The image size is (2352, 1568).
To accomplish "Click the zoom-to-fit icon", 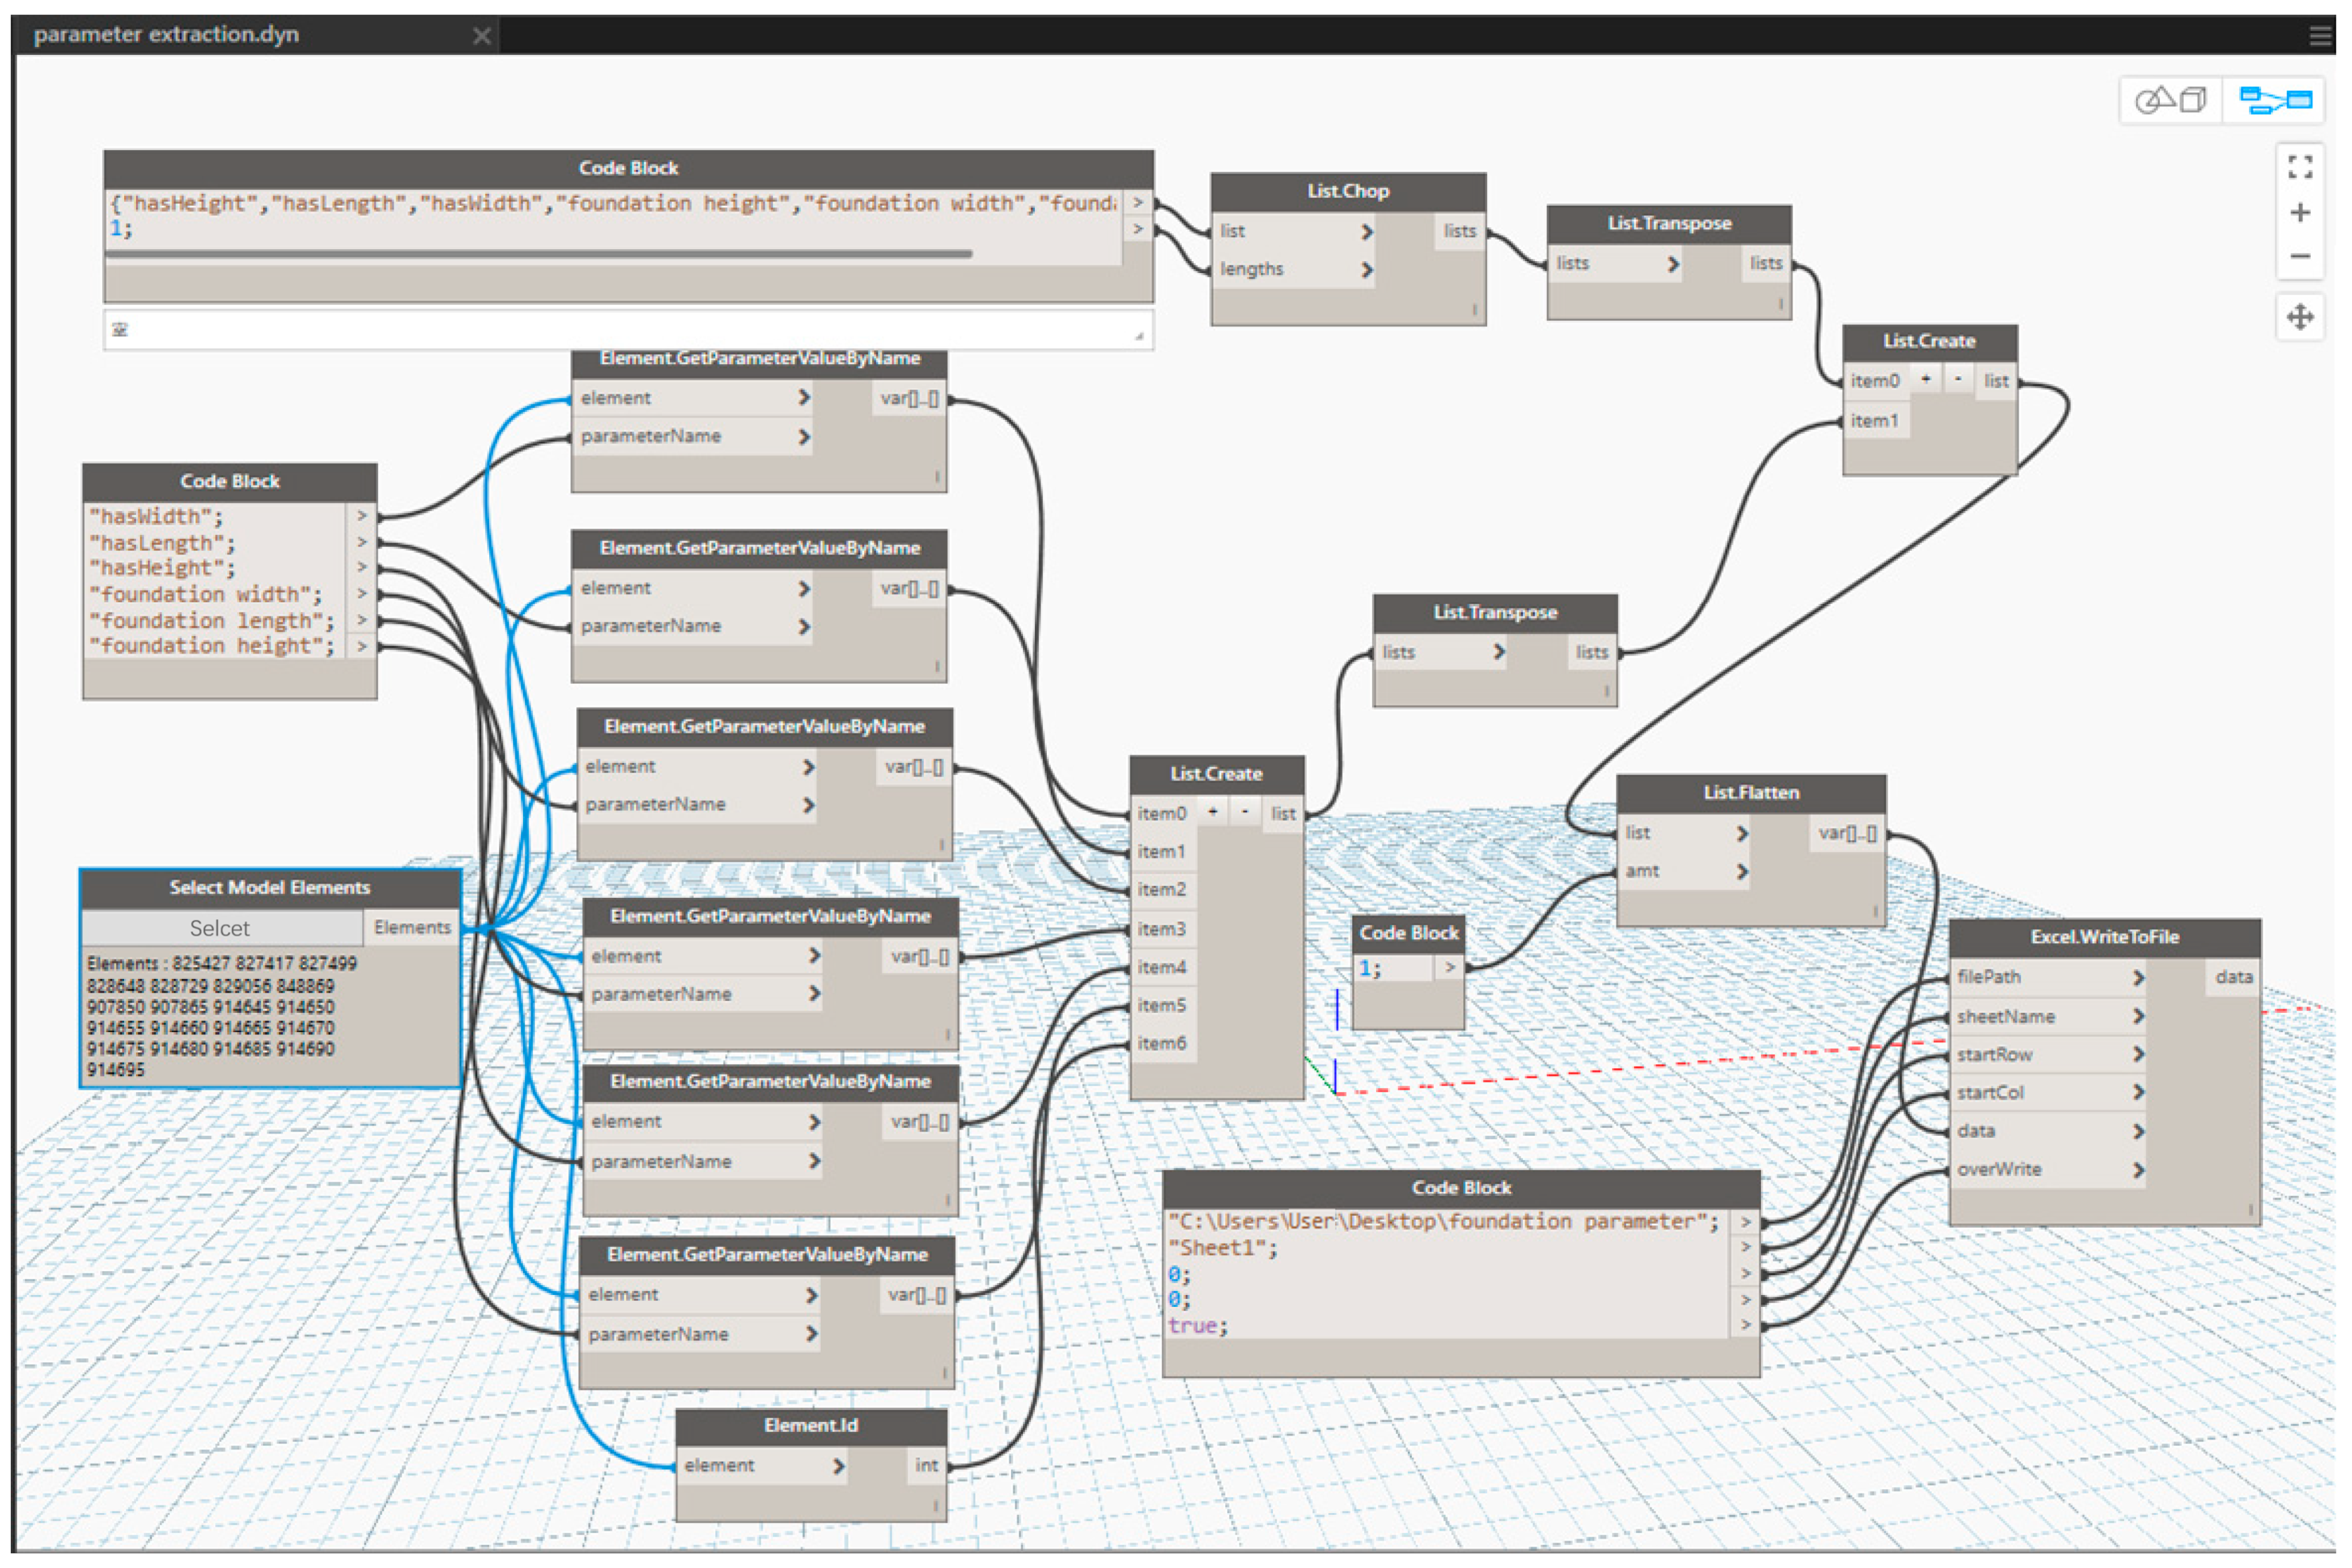I will coord(2300,167).
